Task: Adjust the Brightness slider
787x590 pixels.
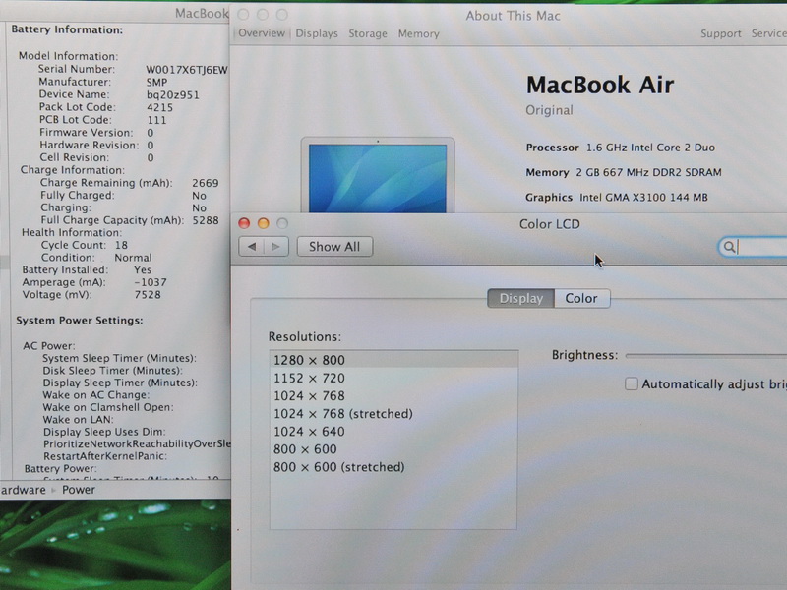Action: (705, 355)
